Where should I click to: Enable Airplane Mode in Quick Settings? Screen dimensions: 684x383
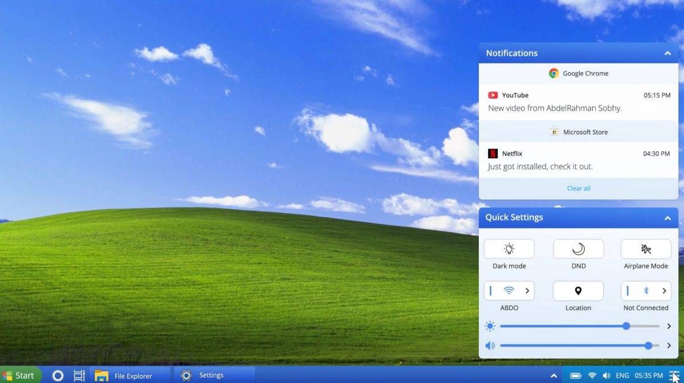coord(645,248)
